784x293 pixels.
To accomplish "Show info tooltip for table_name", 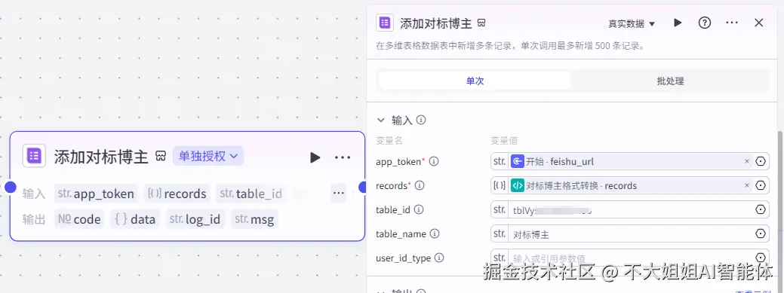I will click(x=435, y=233).
